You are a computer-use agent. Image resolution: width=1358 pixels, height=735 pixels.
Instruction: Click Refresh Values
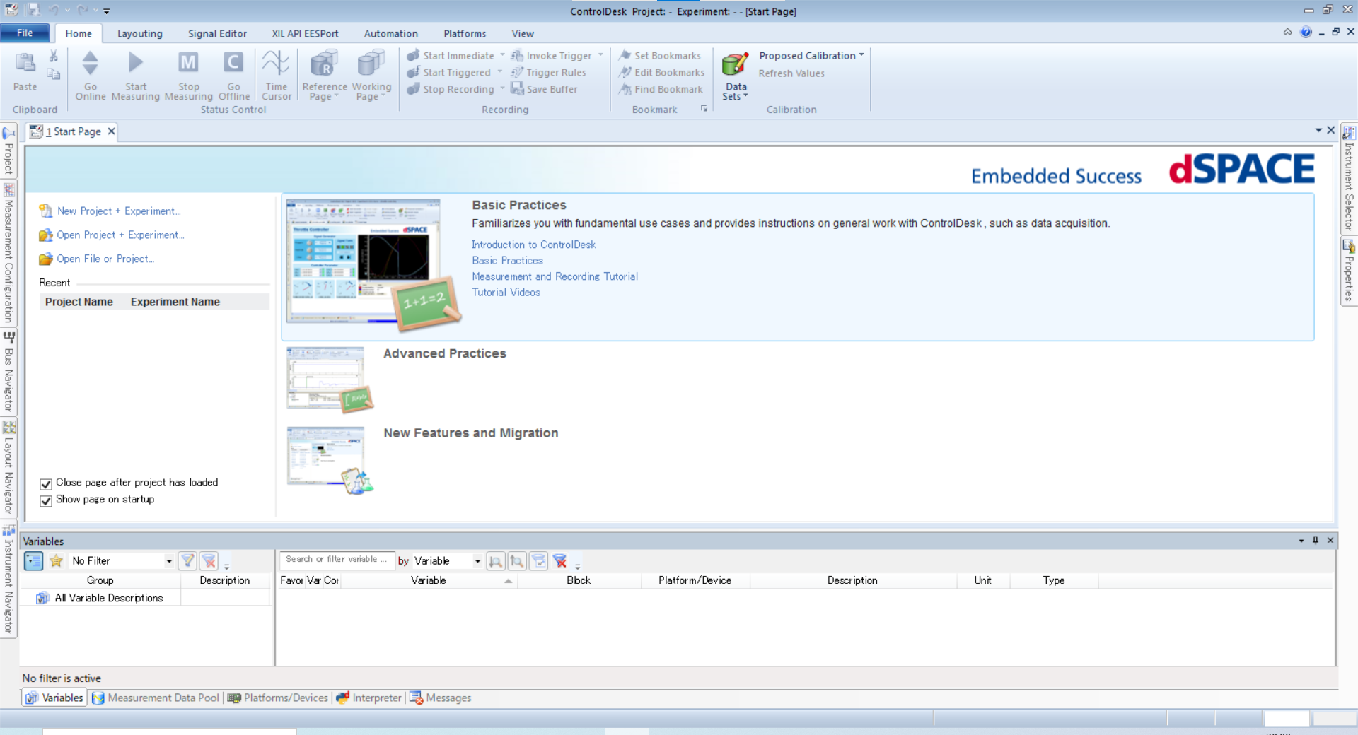tap(791, 73)
